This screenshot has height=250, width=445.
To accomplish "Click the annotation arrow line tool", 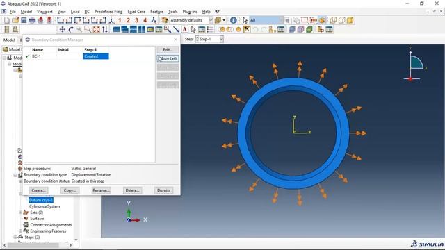I will (176, 29).
